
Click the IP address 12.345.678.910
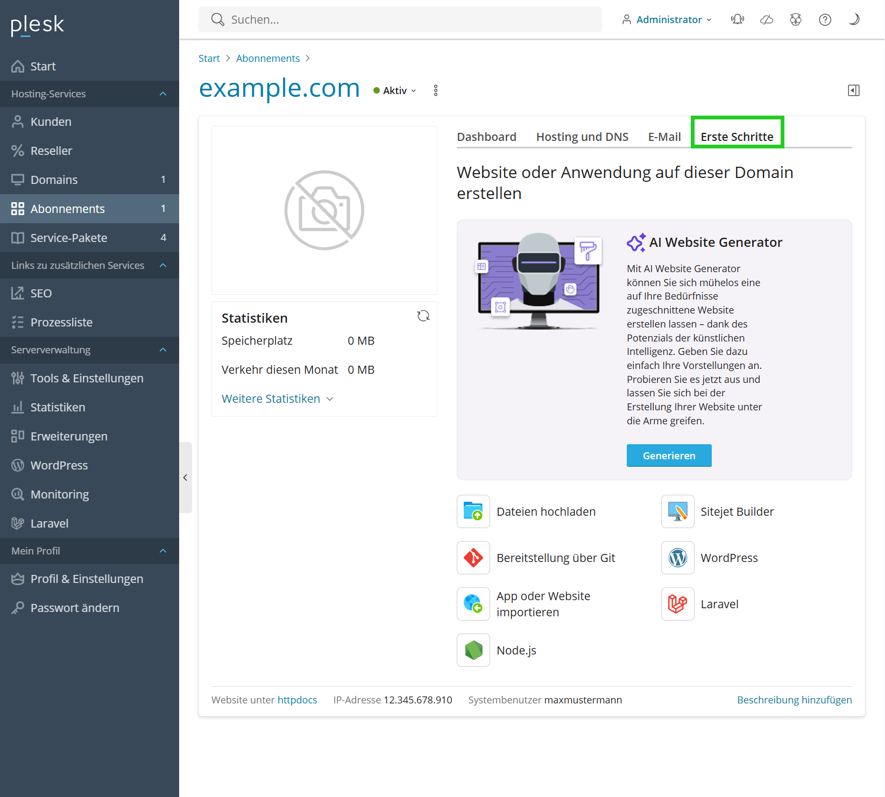(x=418, y=700)
